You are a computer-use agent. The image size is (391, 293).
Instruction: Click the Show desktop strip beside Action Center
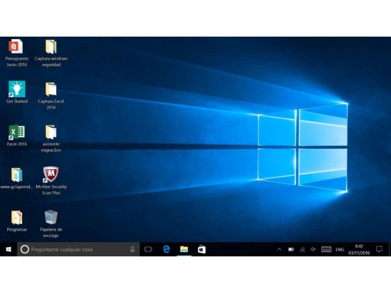coord(390,249)
